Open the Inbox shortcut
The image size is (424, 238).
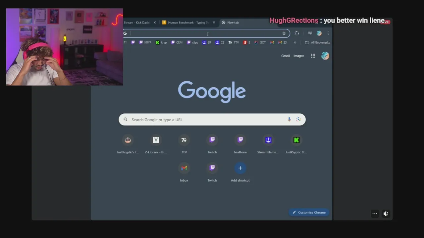184,173
